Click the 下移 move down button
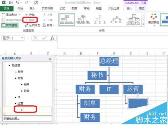Screen dimensions: 168x125 (x=48, y=20)
